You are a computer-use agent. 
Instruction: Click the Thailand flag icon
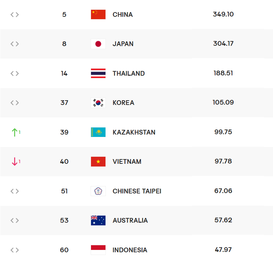98,73
